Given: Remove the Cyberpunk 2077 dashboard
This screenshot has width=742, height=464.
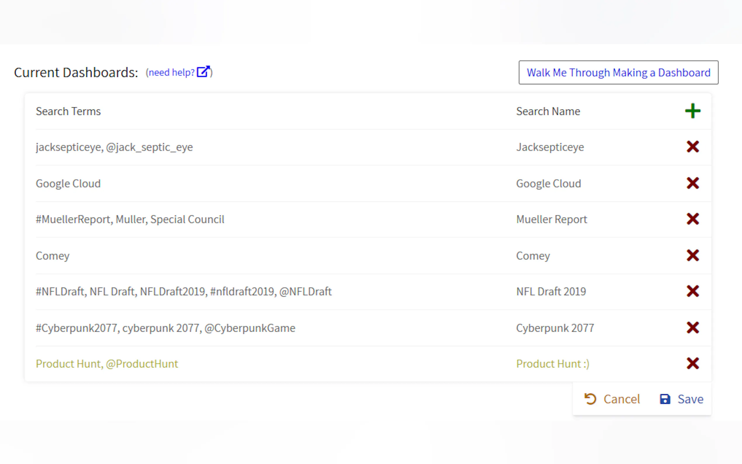Looking at the screenshot, I should (x=692, y=328).
